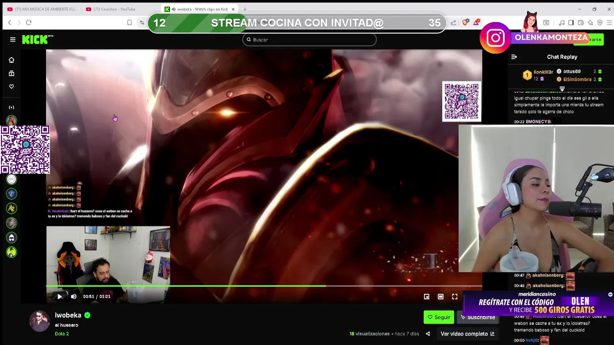This screenshot has width=614, height=345.
Task: Seek on the green video progress bar
Action: pyautogui.click(x=264, y=286)
